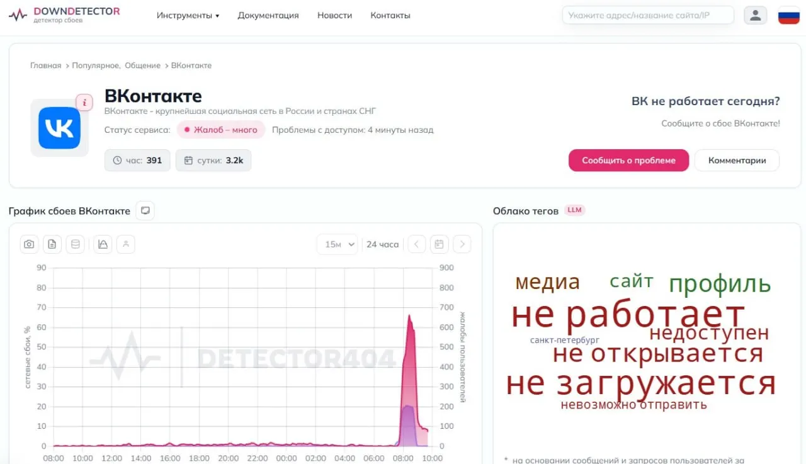Follow the Общение breadcrumb link
This screenshot has height=464, width=806.
point(142,65)
